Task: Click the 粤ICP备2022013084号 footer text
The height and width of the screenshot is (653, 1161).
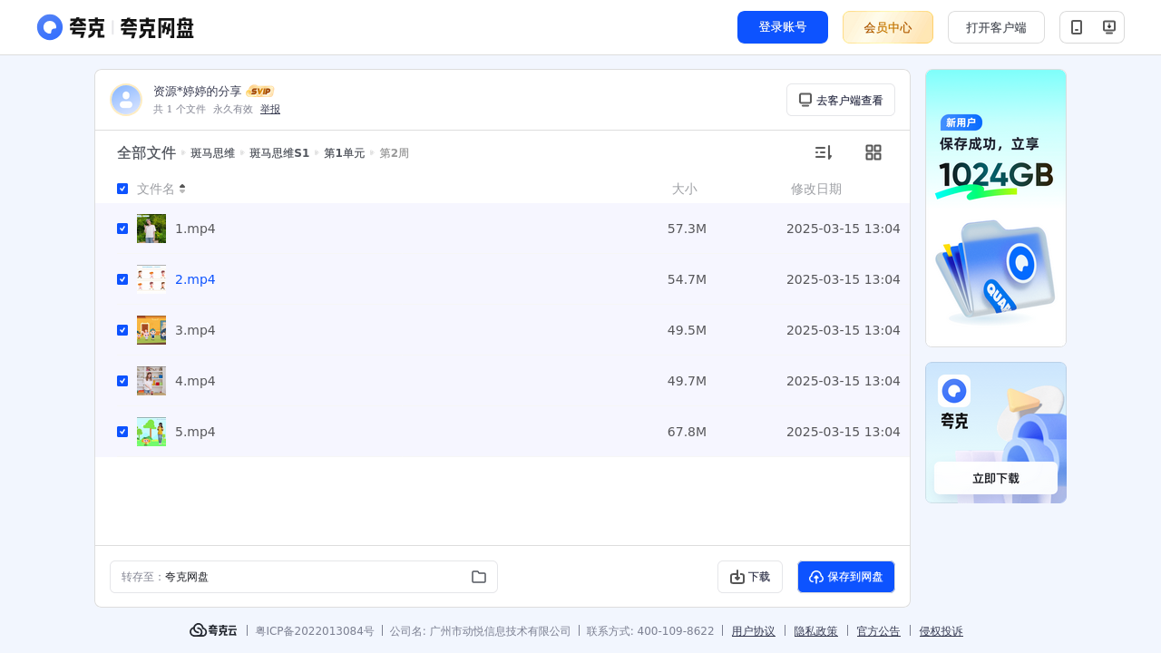Action: coord(315,631)
